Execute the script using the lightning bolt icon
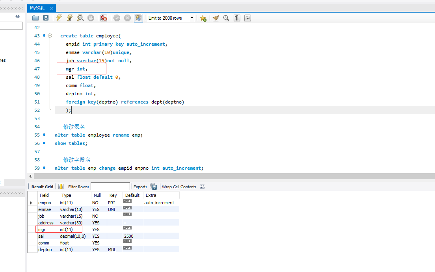 [x=59, y=18]
